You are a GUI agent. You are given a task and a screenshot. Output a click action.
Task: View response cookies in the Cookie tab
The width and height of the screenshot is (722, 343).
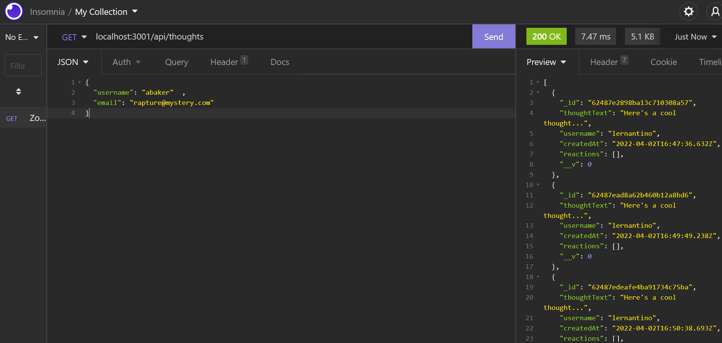663,62
